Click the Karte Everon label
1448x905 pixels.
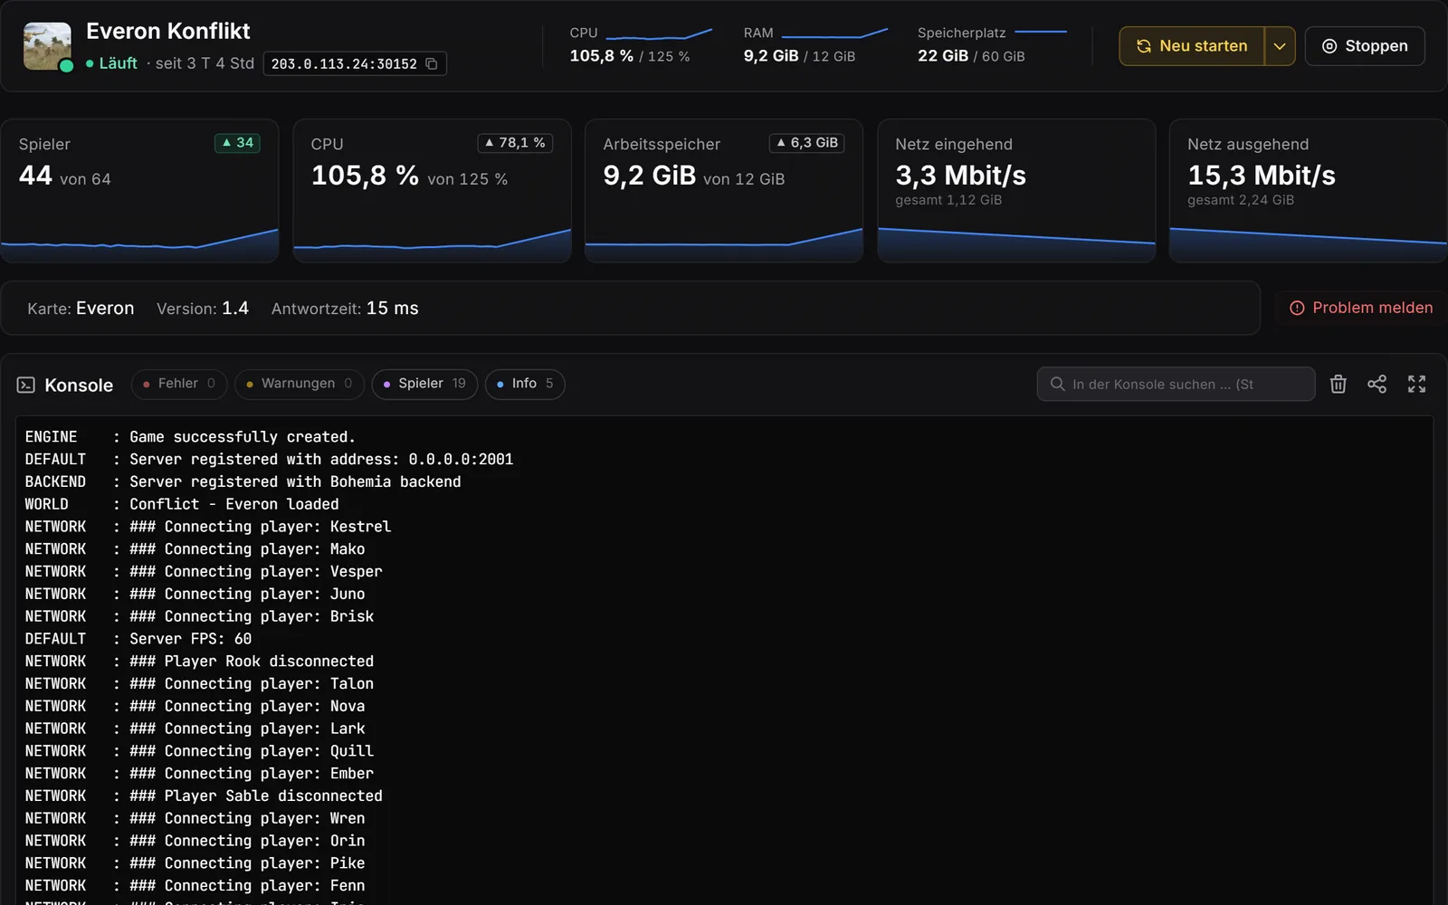coord(81,309)
